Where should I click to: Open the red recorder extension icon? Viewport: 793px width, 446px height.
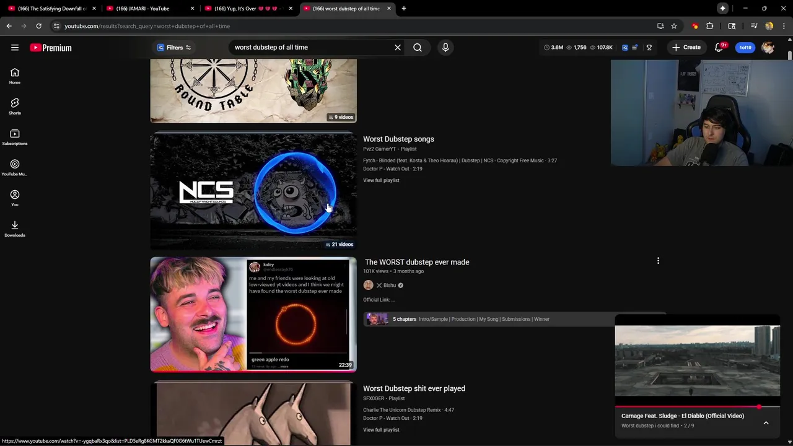click(695, 26)
